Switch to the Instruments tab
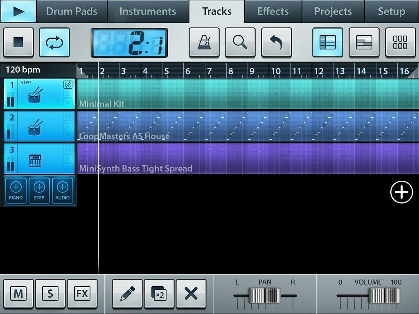This screenshot has height=314, width=419. (x=148, y=11)
